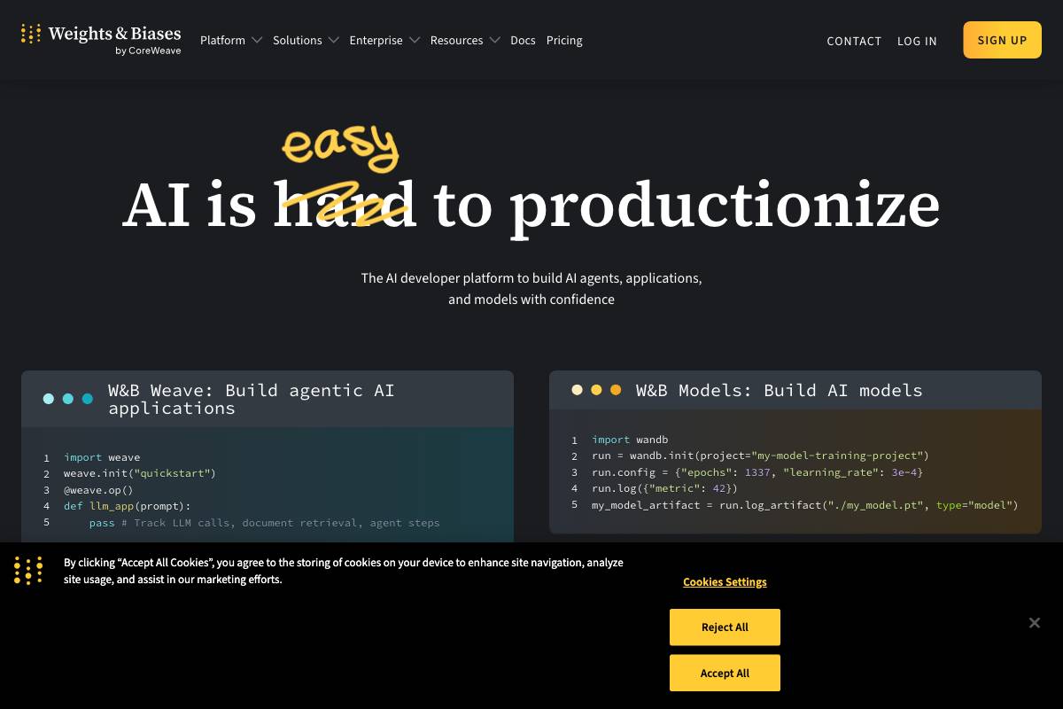Click teal dot in W&B Weave window
1063x709 pixels.
[88, 399]
